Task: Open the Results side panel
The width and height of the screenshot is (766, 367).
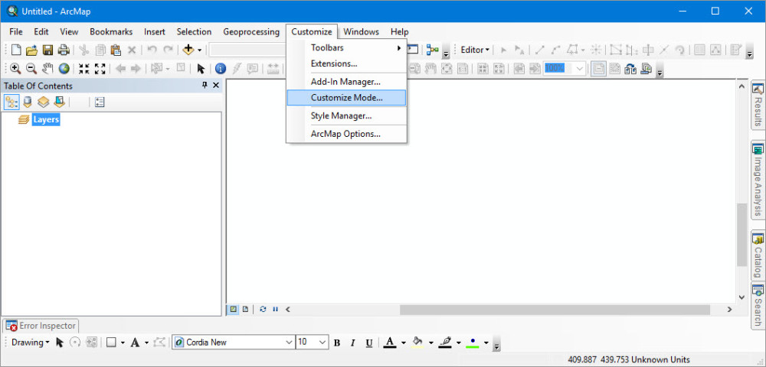Action: [758, 106]
